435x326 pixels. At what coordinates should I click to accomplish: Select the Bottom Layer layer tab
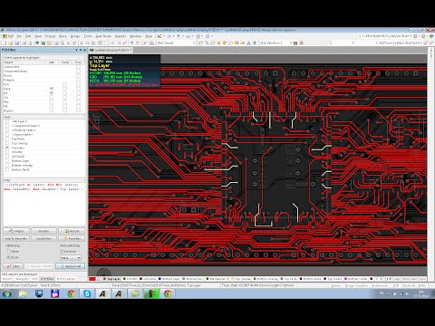(170, 279)
